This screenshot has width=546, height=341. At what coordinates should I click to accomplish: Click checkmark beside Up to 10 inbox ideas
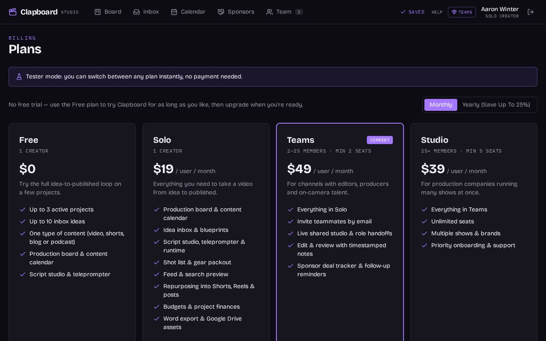(23, 222)
